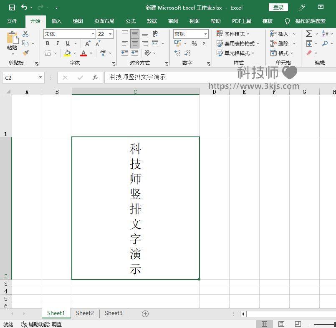The height and width of the screenshot is (328, 336).
Task: Click 辅助功能: 调查 accessibility status
Action: tap(41, 324)
